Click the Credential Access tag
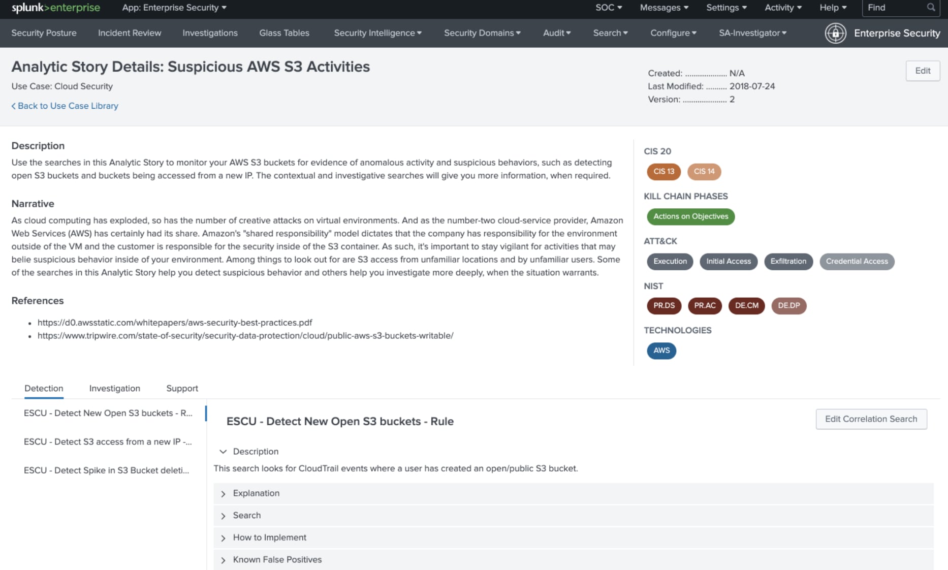This screenshot has height=570, width=948. tap(857, 262)
